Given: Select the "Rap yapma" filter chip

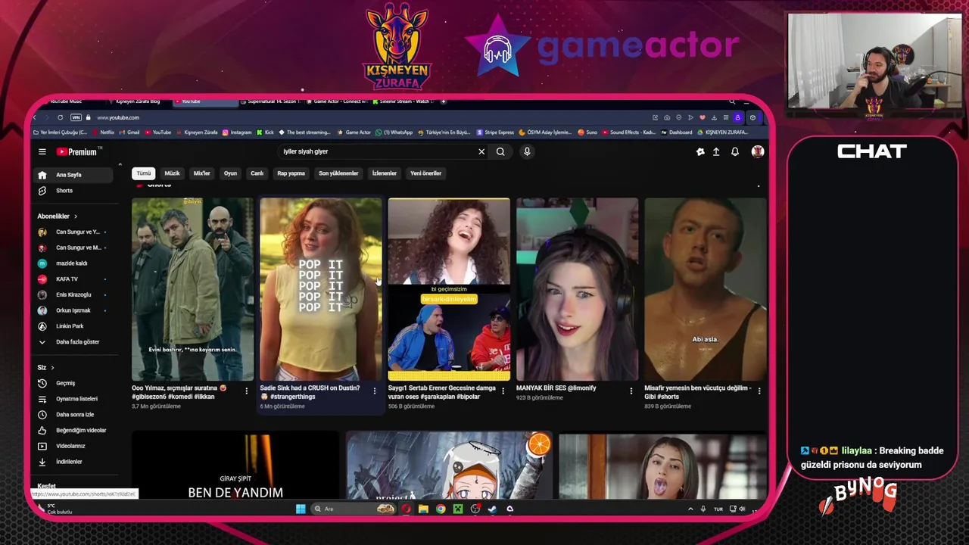Looking at the screenshot, I should (x=291, y=173).
